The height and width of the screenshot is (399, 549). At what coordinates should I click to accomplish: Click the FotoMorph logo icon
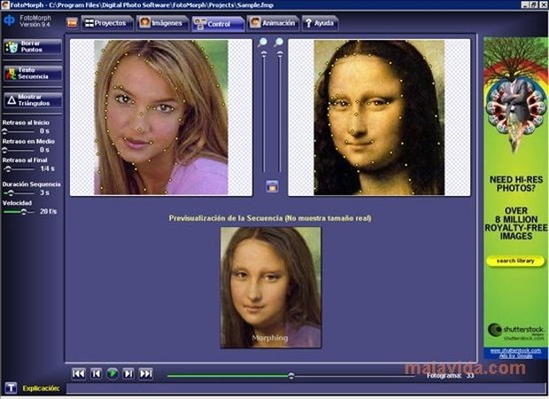pos(10,20)
